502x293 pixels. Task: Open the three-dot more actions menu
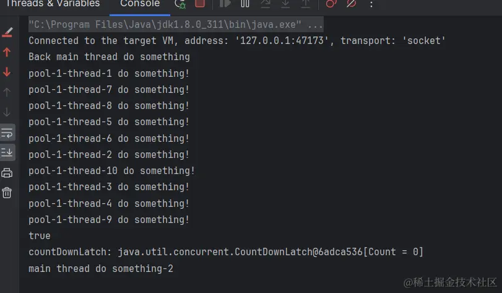point(371,4)
